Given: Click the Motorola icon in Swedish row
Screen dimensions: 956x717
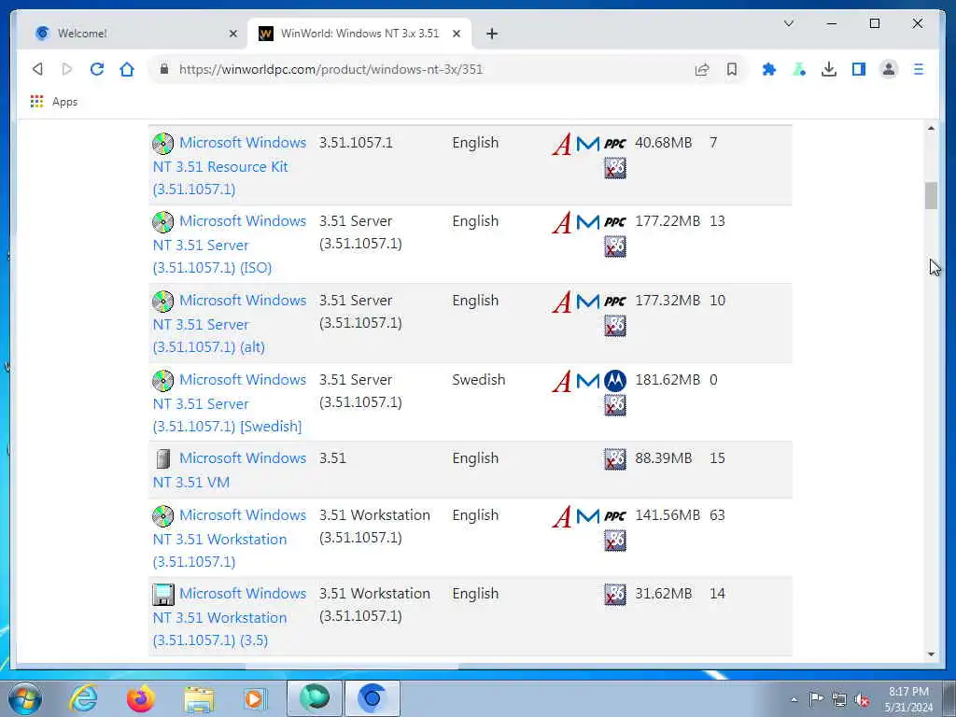Looking at the screenshot, I should 615,381.
